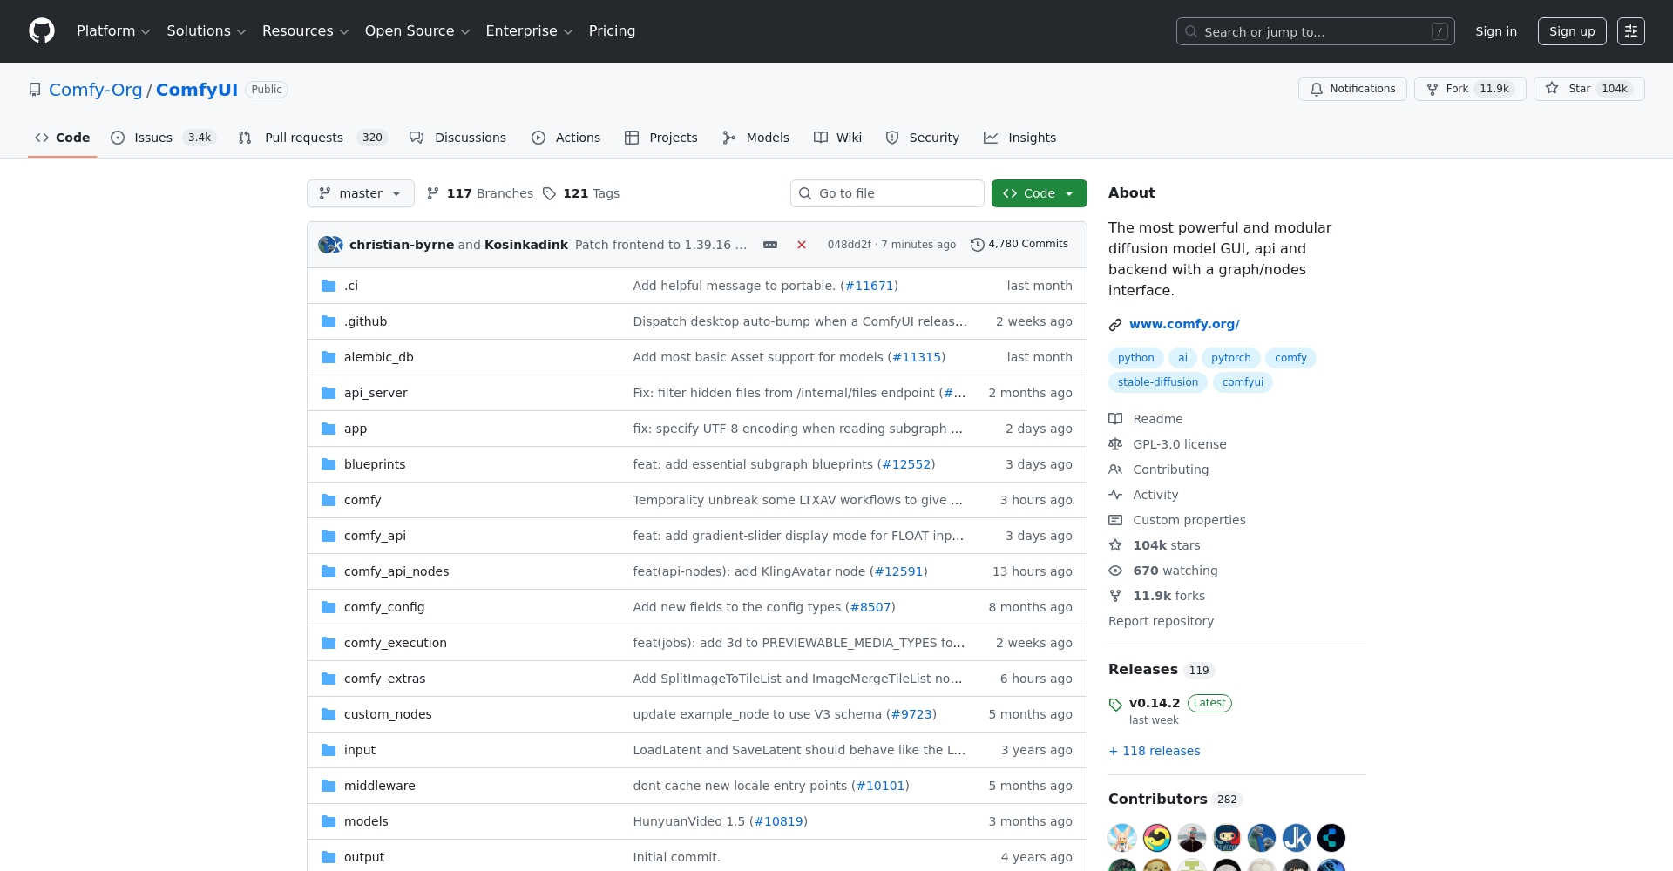1673x871 pixels.
Task: Switch to the Insights tab
Action: pyautogui.click(x=1032, y=138)
